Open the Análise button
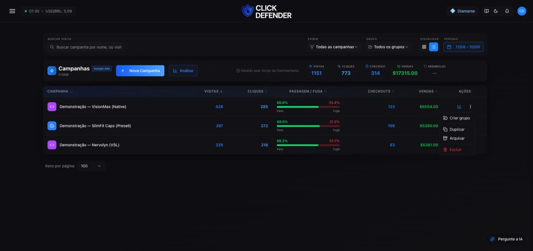This screenshot has height=251, width=533. [183, 71]
